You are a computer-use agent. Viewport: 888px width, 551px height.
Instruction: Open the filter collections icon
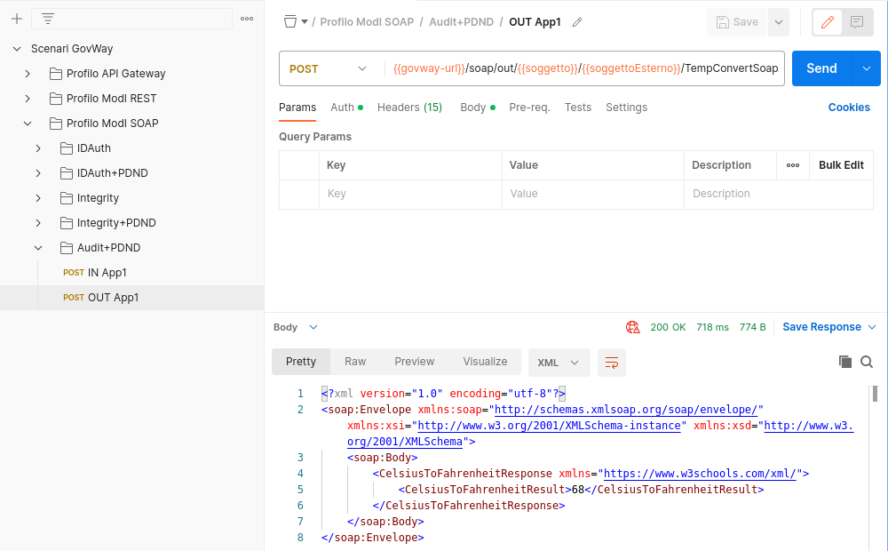tap(48, 19)
